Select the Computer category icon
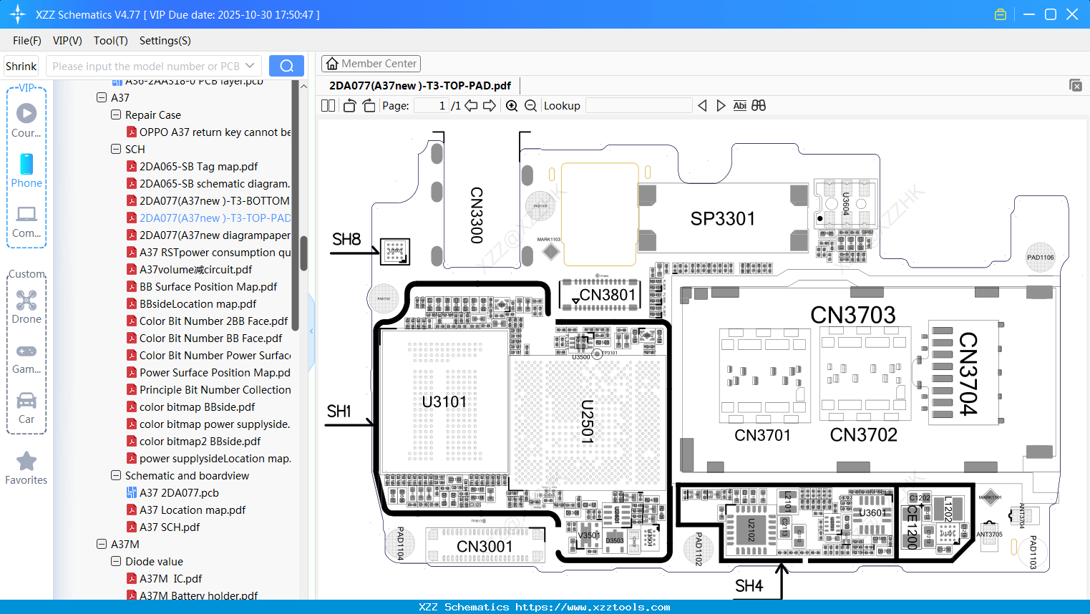Viewport: 1090px width, 614px height. 26,221
